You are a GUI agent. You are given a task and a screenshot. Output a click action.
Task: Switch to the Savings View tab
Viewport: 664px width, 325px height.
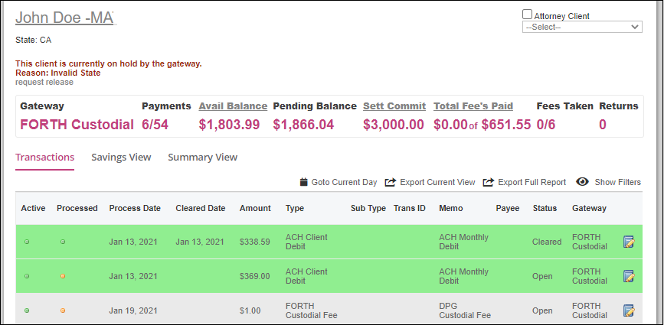121,158
